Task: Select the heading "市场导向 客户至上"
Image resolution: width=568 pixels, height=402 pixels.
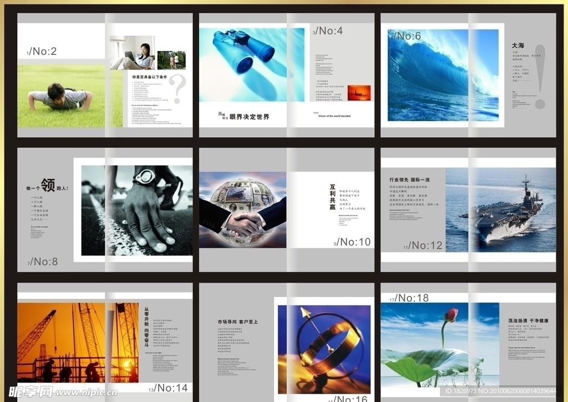Action: (237, 321)
